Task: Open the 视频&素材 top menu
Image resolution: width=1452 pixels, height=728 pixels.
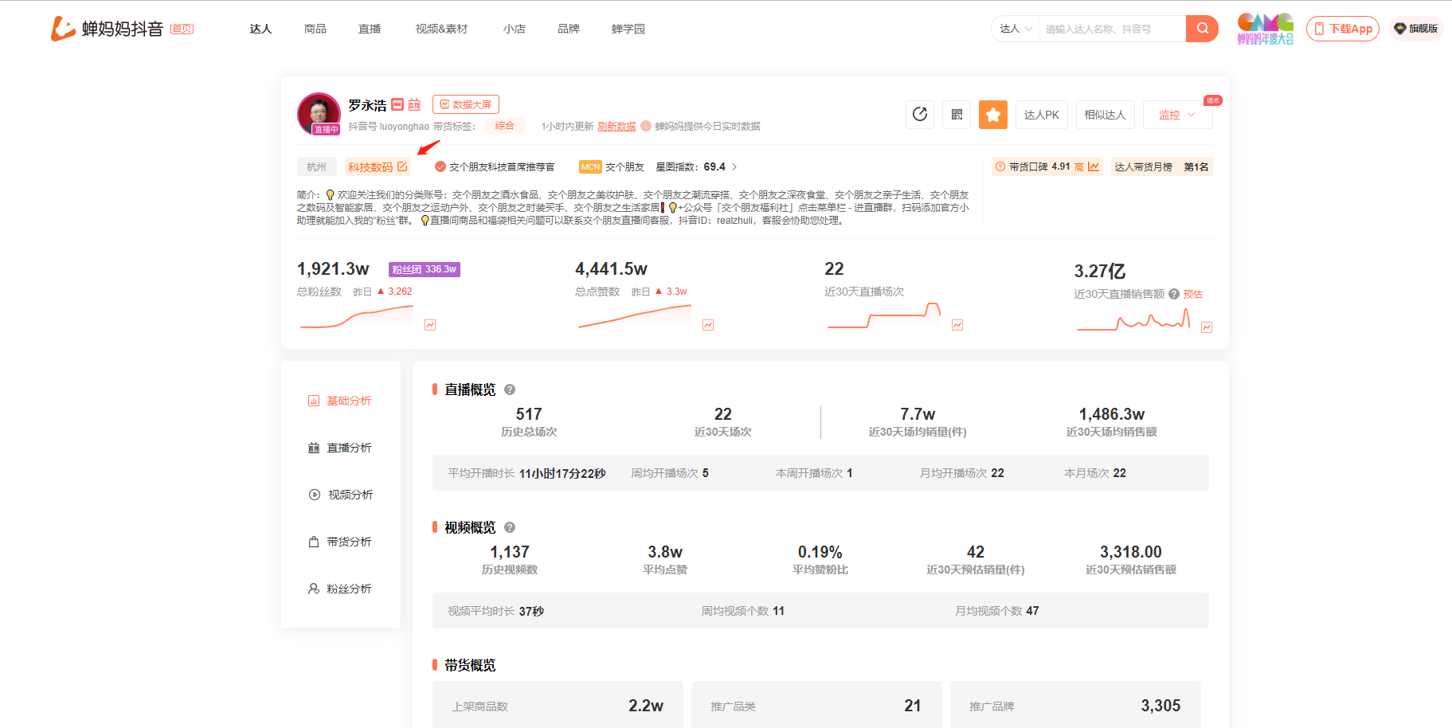Action: (441, 29)
